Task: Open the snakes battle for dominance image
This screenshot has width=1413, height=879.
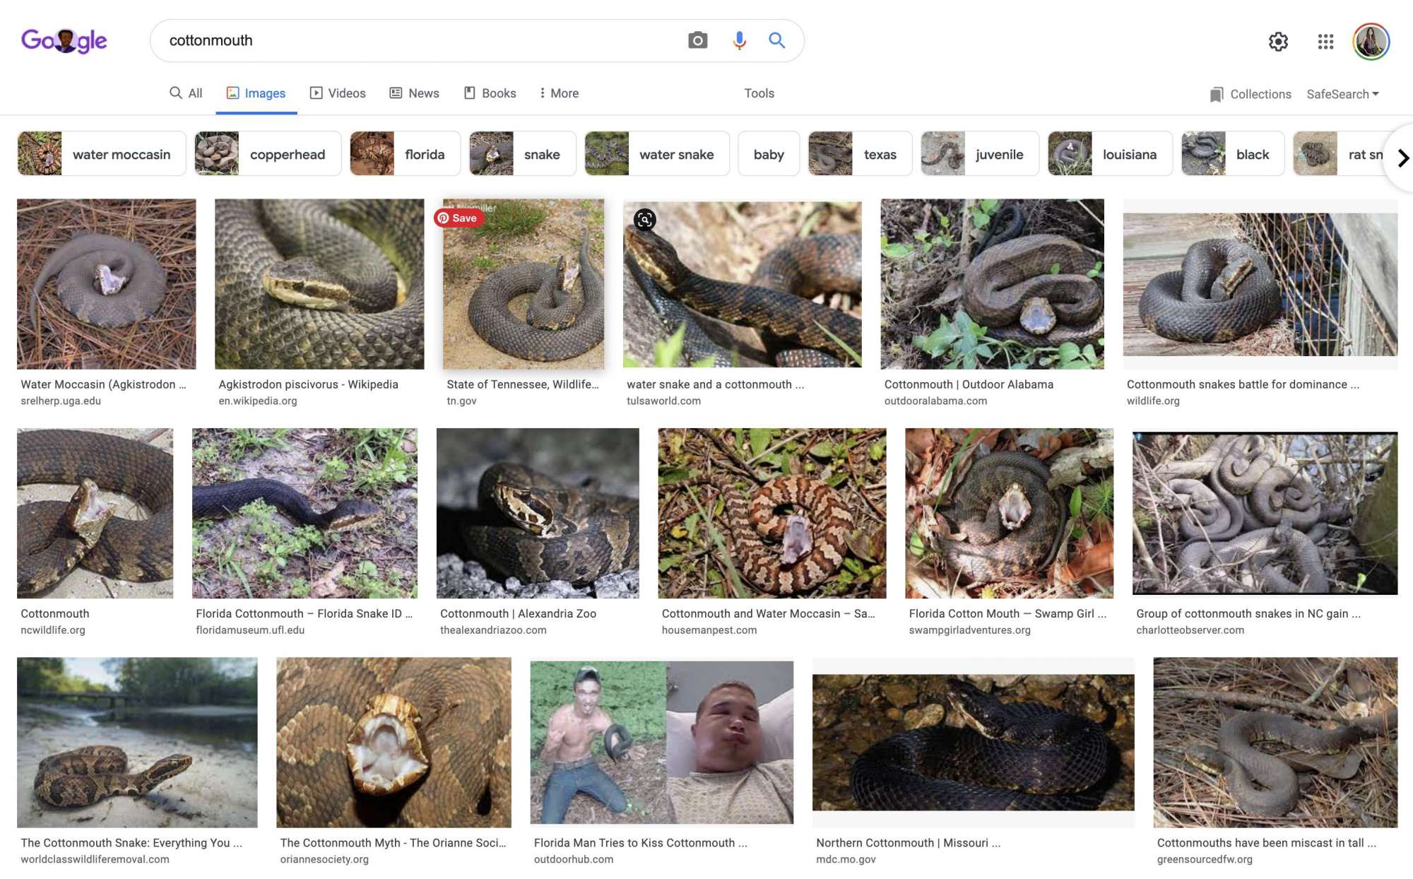Action: click(1260, 284)
